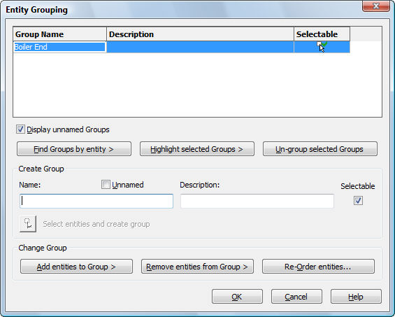Image resolution: width=395 pixels, height=317 pixels.
Task: Click Highlight selected Groups button
Action: coord(197,149)
